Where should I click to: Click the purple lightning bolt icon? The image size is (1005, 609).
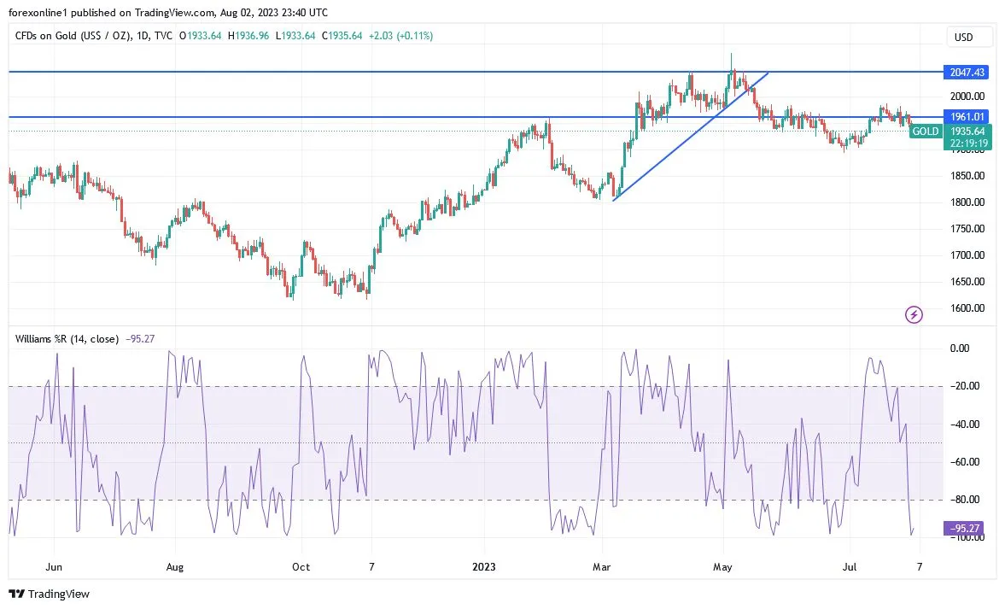914,315
